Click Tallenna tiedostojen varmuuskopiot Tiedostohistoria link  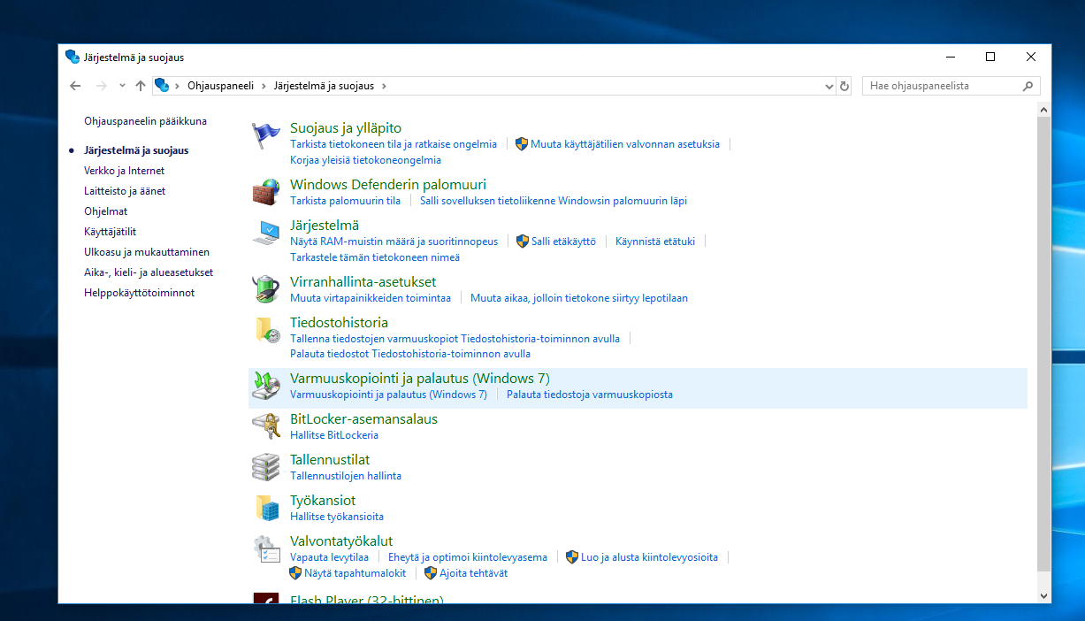455,339
